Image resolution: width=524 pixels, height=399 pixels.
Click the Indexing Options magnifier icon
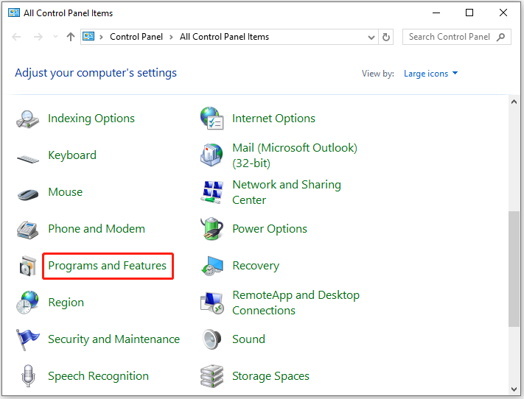point(28,119)
